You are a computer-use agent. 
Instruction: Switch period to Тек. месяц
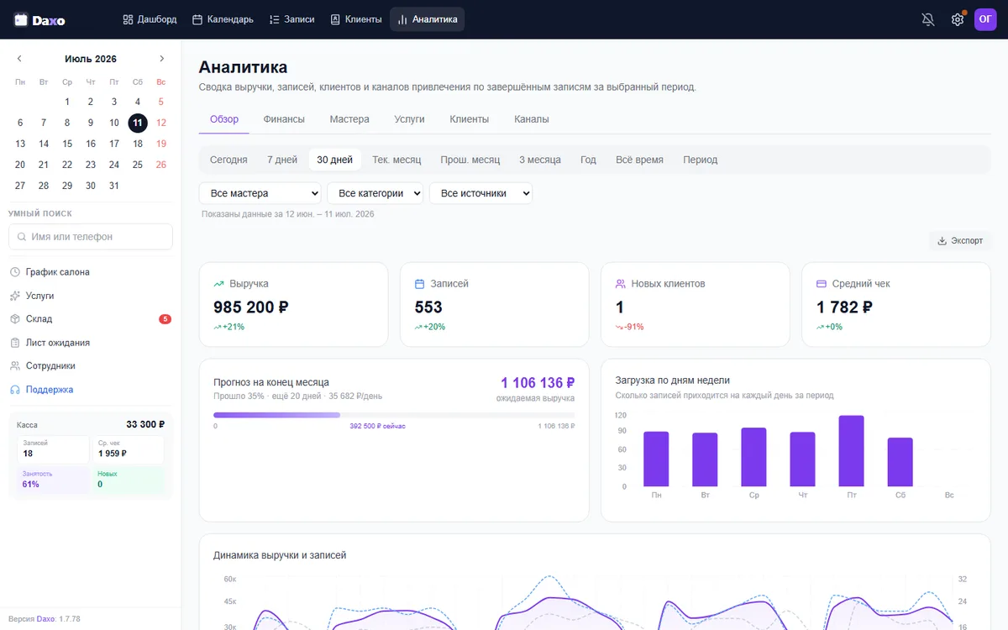pos(396,160)
